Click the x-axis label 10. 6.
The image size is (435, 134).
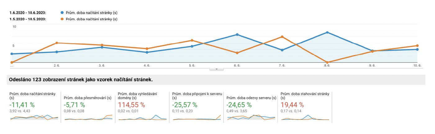point(417,66)
